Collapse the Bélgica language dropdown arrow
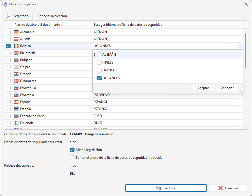 (240, 46)
